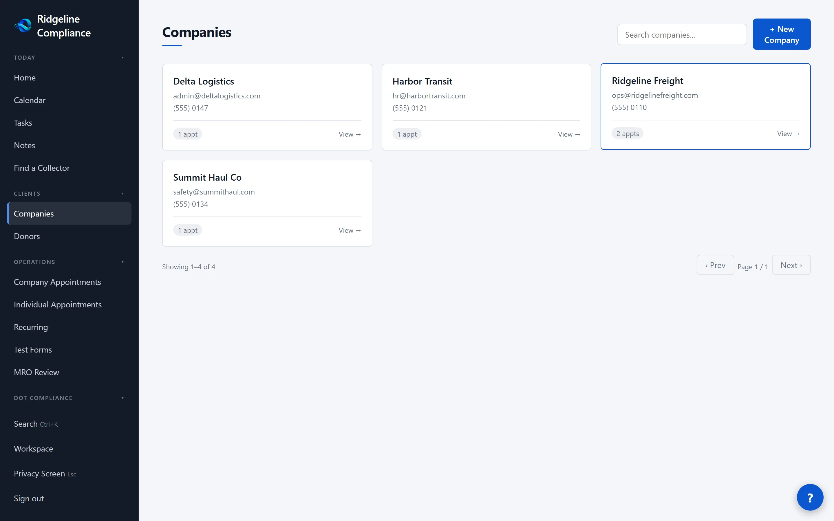Click the 1 appt badge on Summit Haul Co
Viewport: 834px width, 521px height.
pyautogui.click(x=187, y=230)
